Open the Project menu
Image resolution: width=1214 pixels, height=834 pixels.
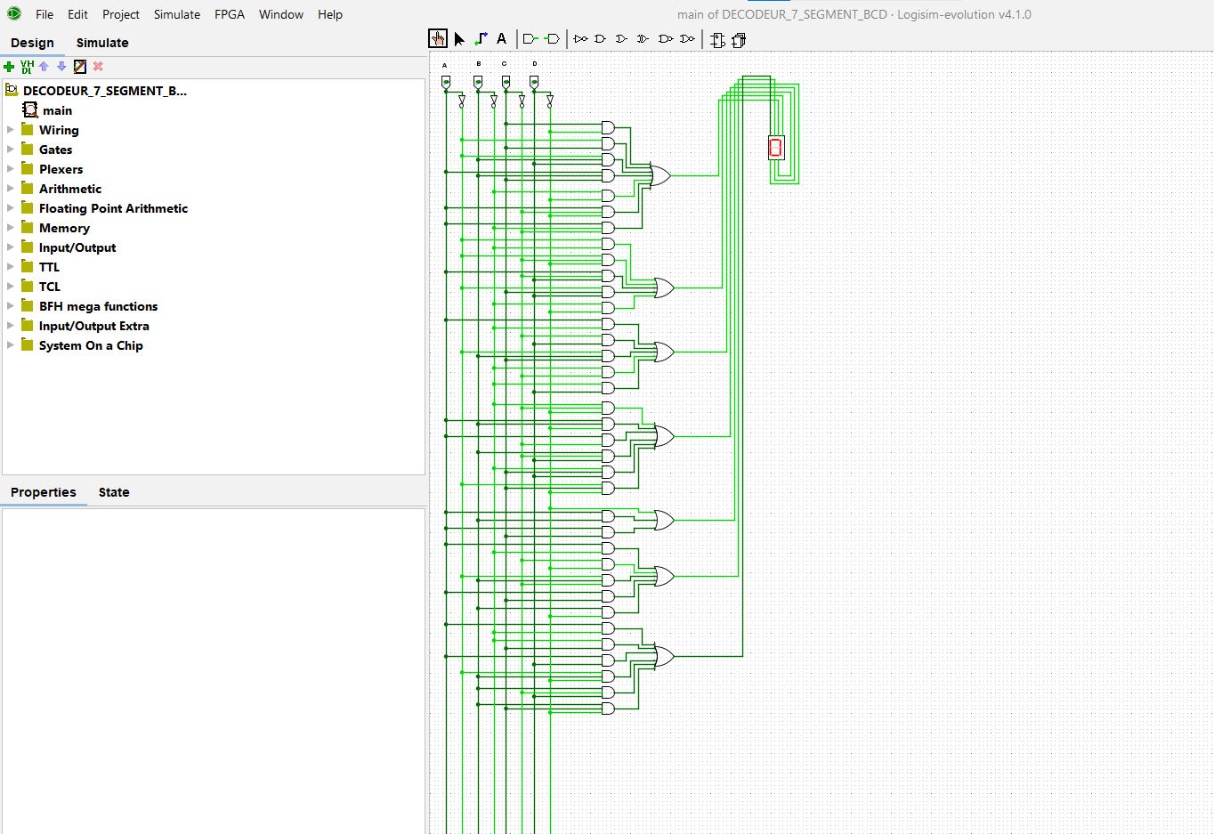(121, 14)
